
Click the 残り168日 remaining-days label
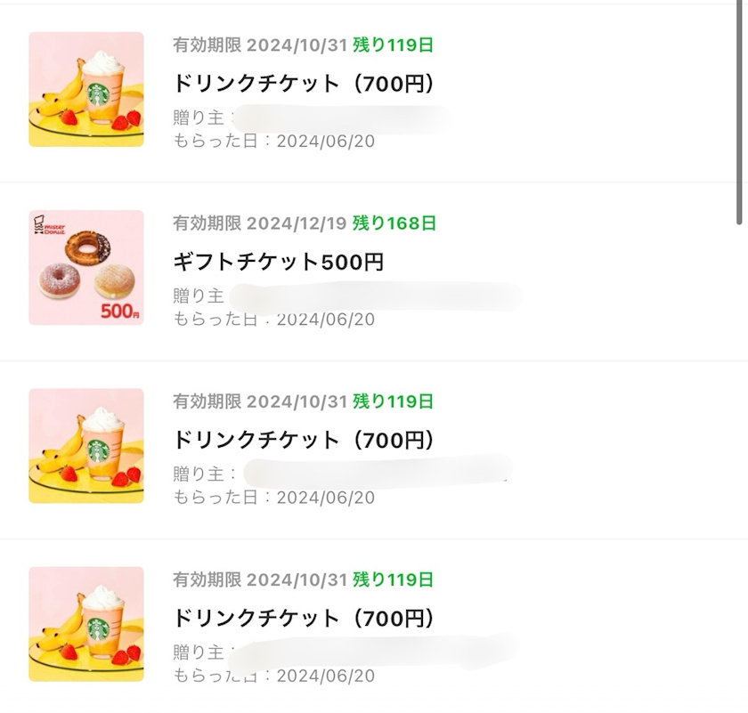coord(394,223)
